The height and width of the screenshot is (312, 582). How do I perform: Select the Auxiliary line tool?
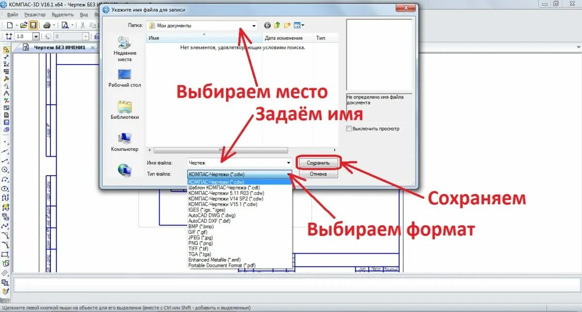pyautogui.click(x=6, y=152)
